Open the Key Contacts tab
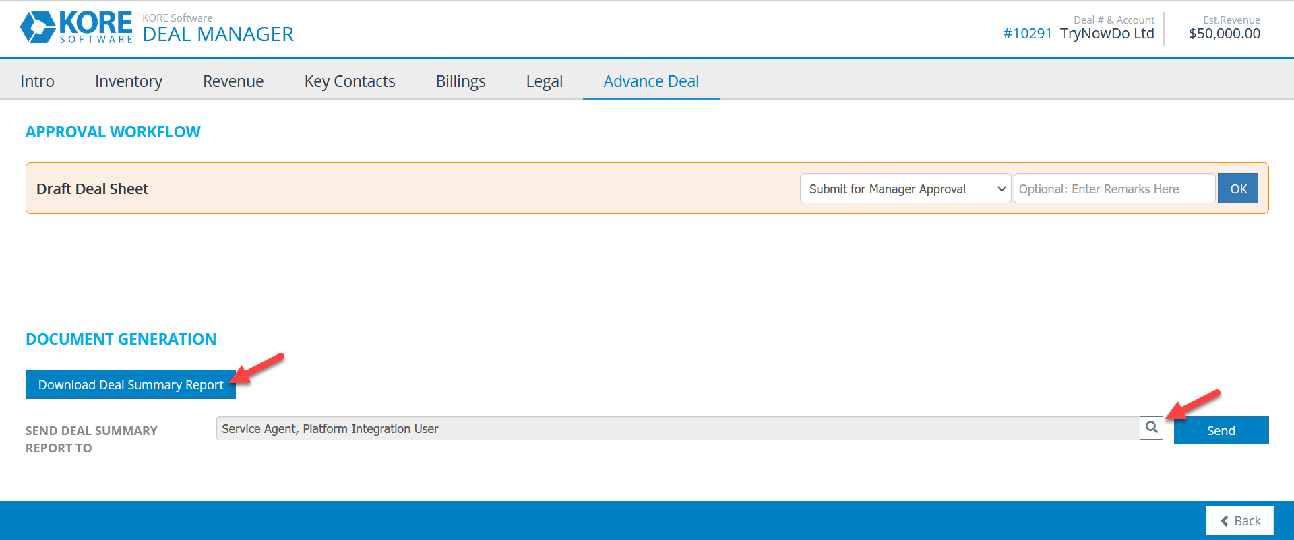1294x540 pixels. [350, 81]
